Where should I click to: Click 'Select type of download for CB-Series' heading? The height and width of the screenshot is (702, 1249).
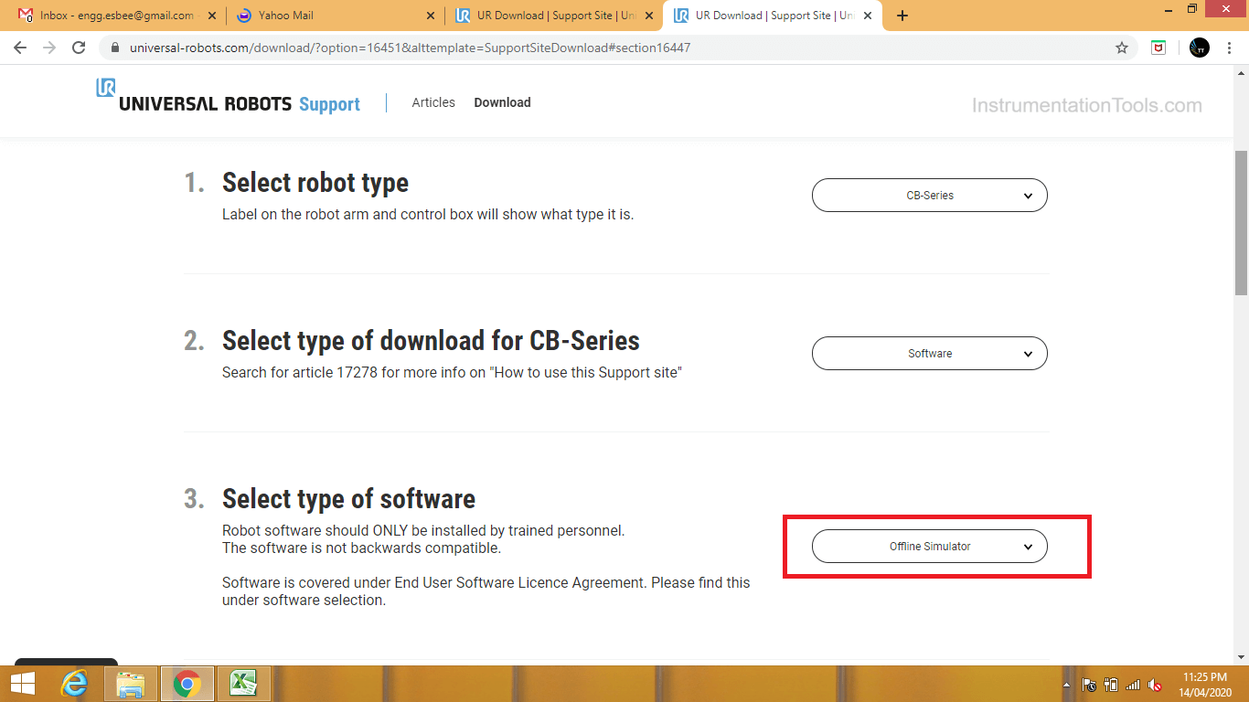pyautogui.click(x=431, y=341)
